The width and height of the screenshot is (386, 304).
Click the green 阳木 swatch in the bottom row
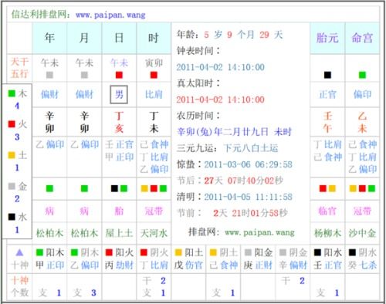39,252
